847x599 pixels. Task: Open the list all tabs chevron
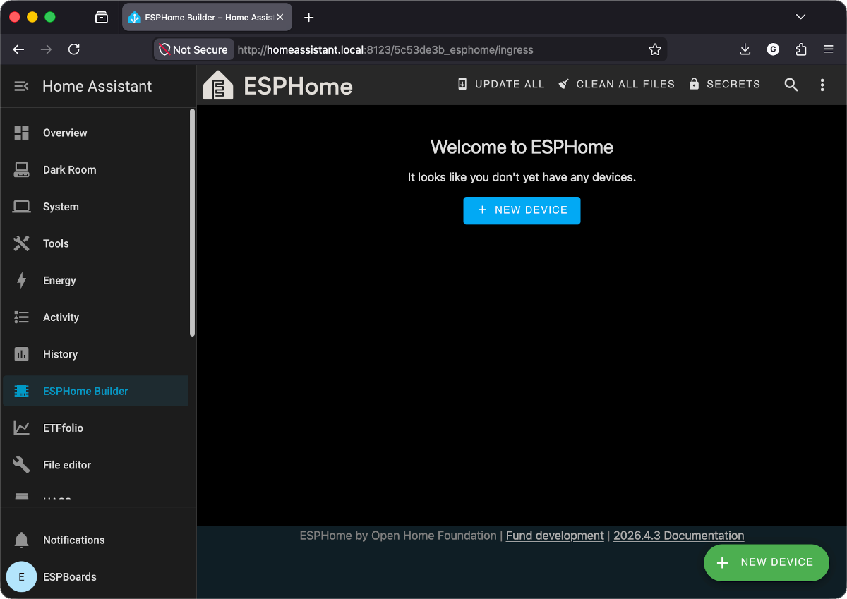pos(800,17)
